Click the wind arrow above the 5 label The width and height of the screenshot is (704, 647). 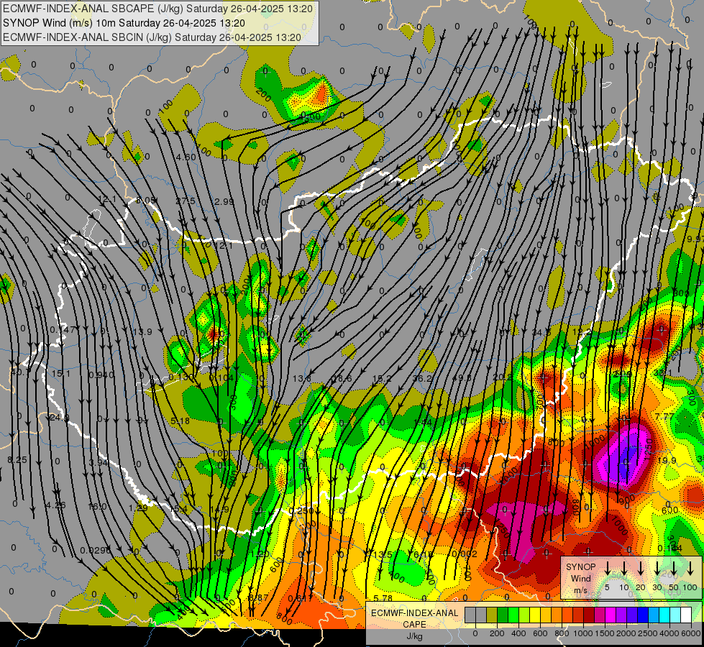pos(608,567)
